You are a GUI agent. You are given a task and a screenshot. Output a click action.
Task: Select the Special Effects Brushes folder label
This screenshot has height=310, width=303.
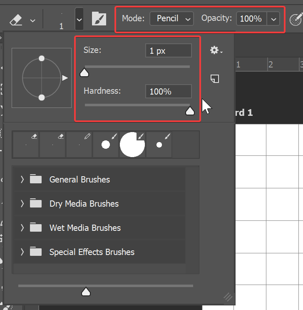92,252
